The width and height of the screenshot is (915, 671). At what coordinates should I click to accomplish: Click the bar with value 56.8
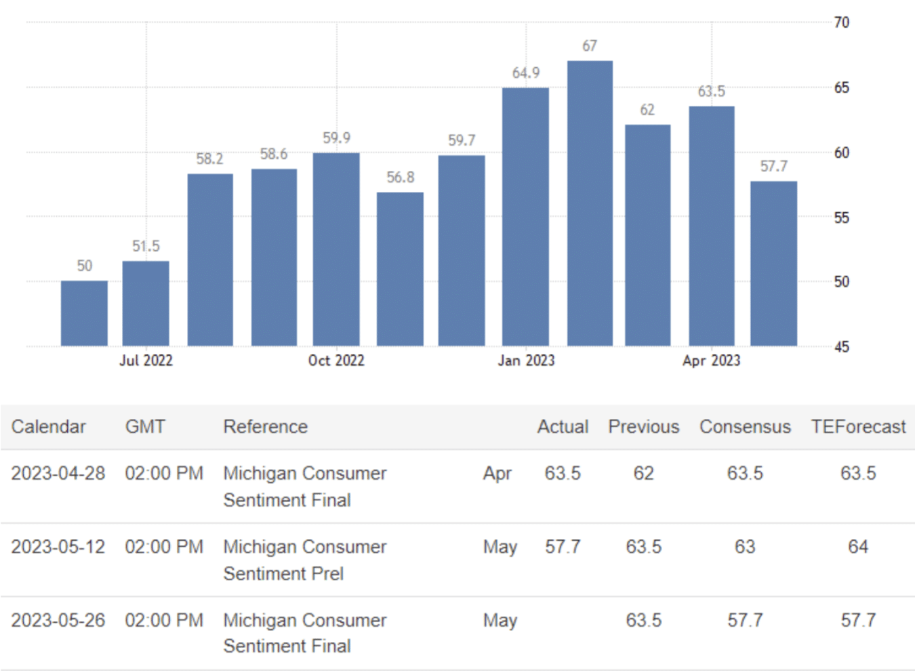pyautogui.click(x=400, y=269)
